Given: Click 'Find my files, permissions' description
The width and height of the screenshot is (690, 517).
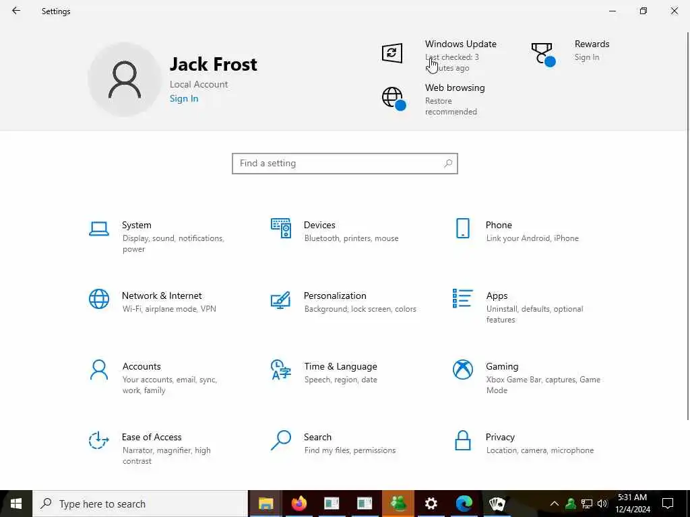Looking at the screenshot, I should point(350,450).
